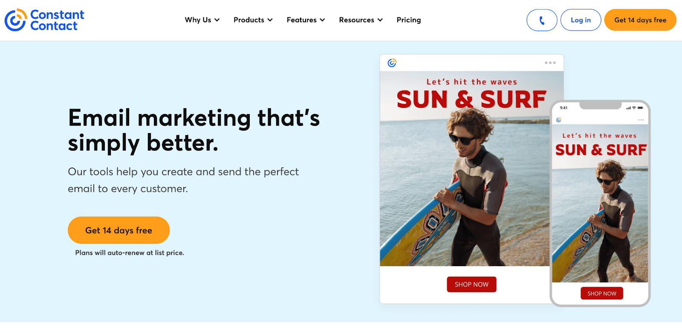
Task: Click the small logo in desktop email preview
Action: click(x=392, y=63)
